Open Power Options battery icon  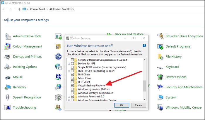click(x=160, y=77)
